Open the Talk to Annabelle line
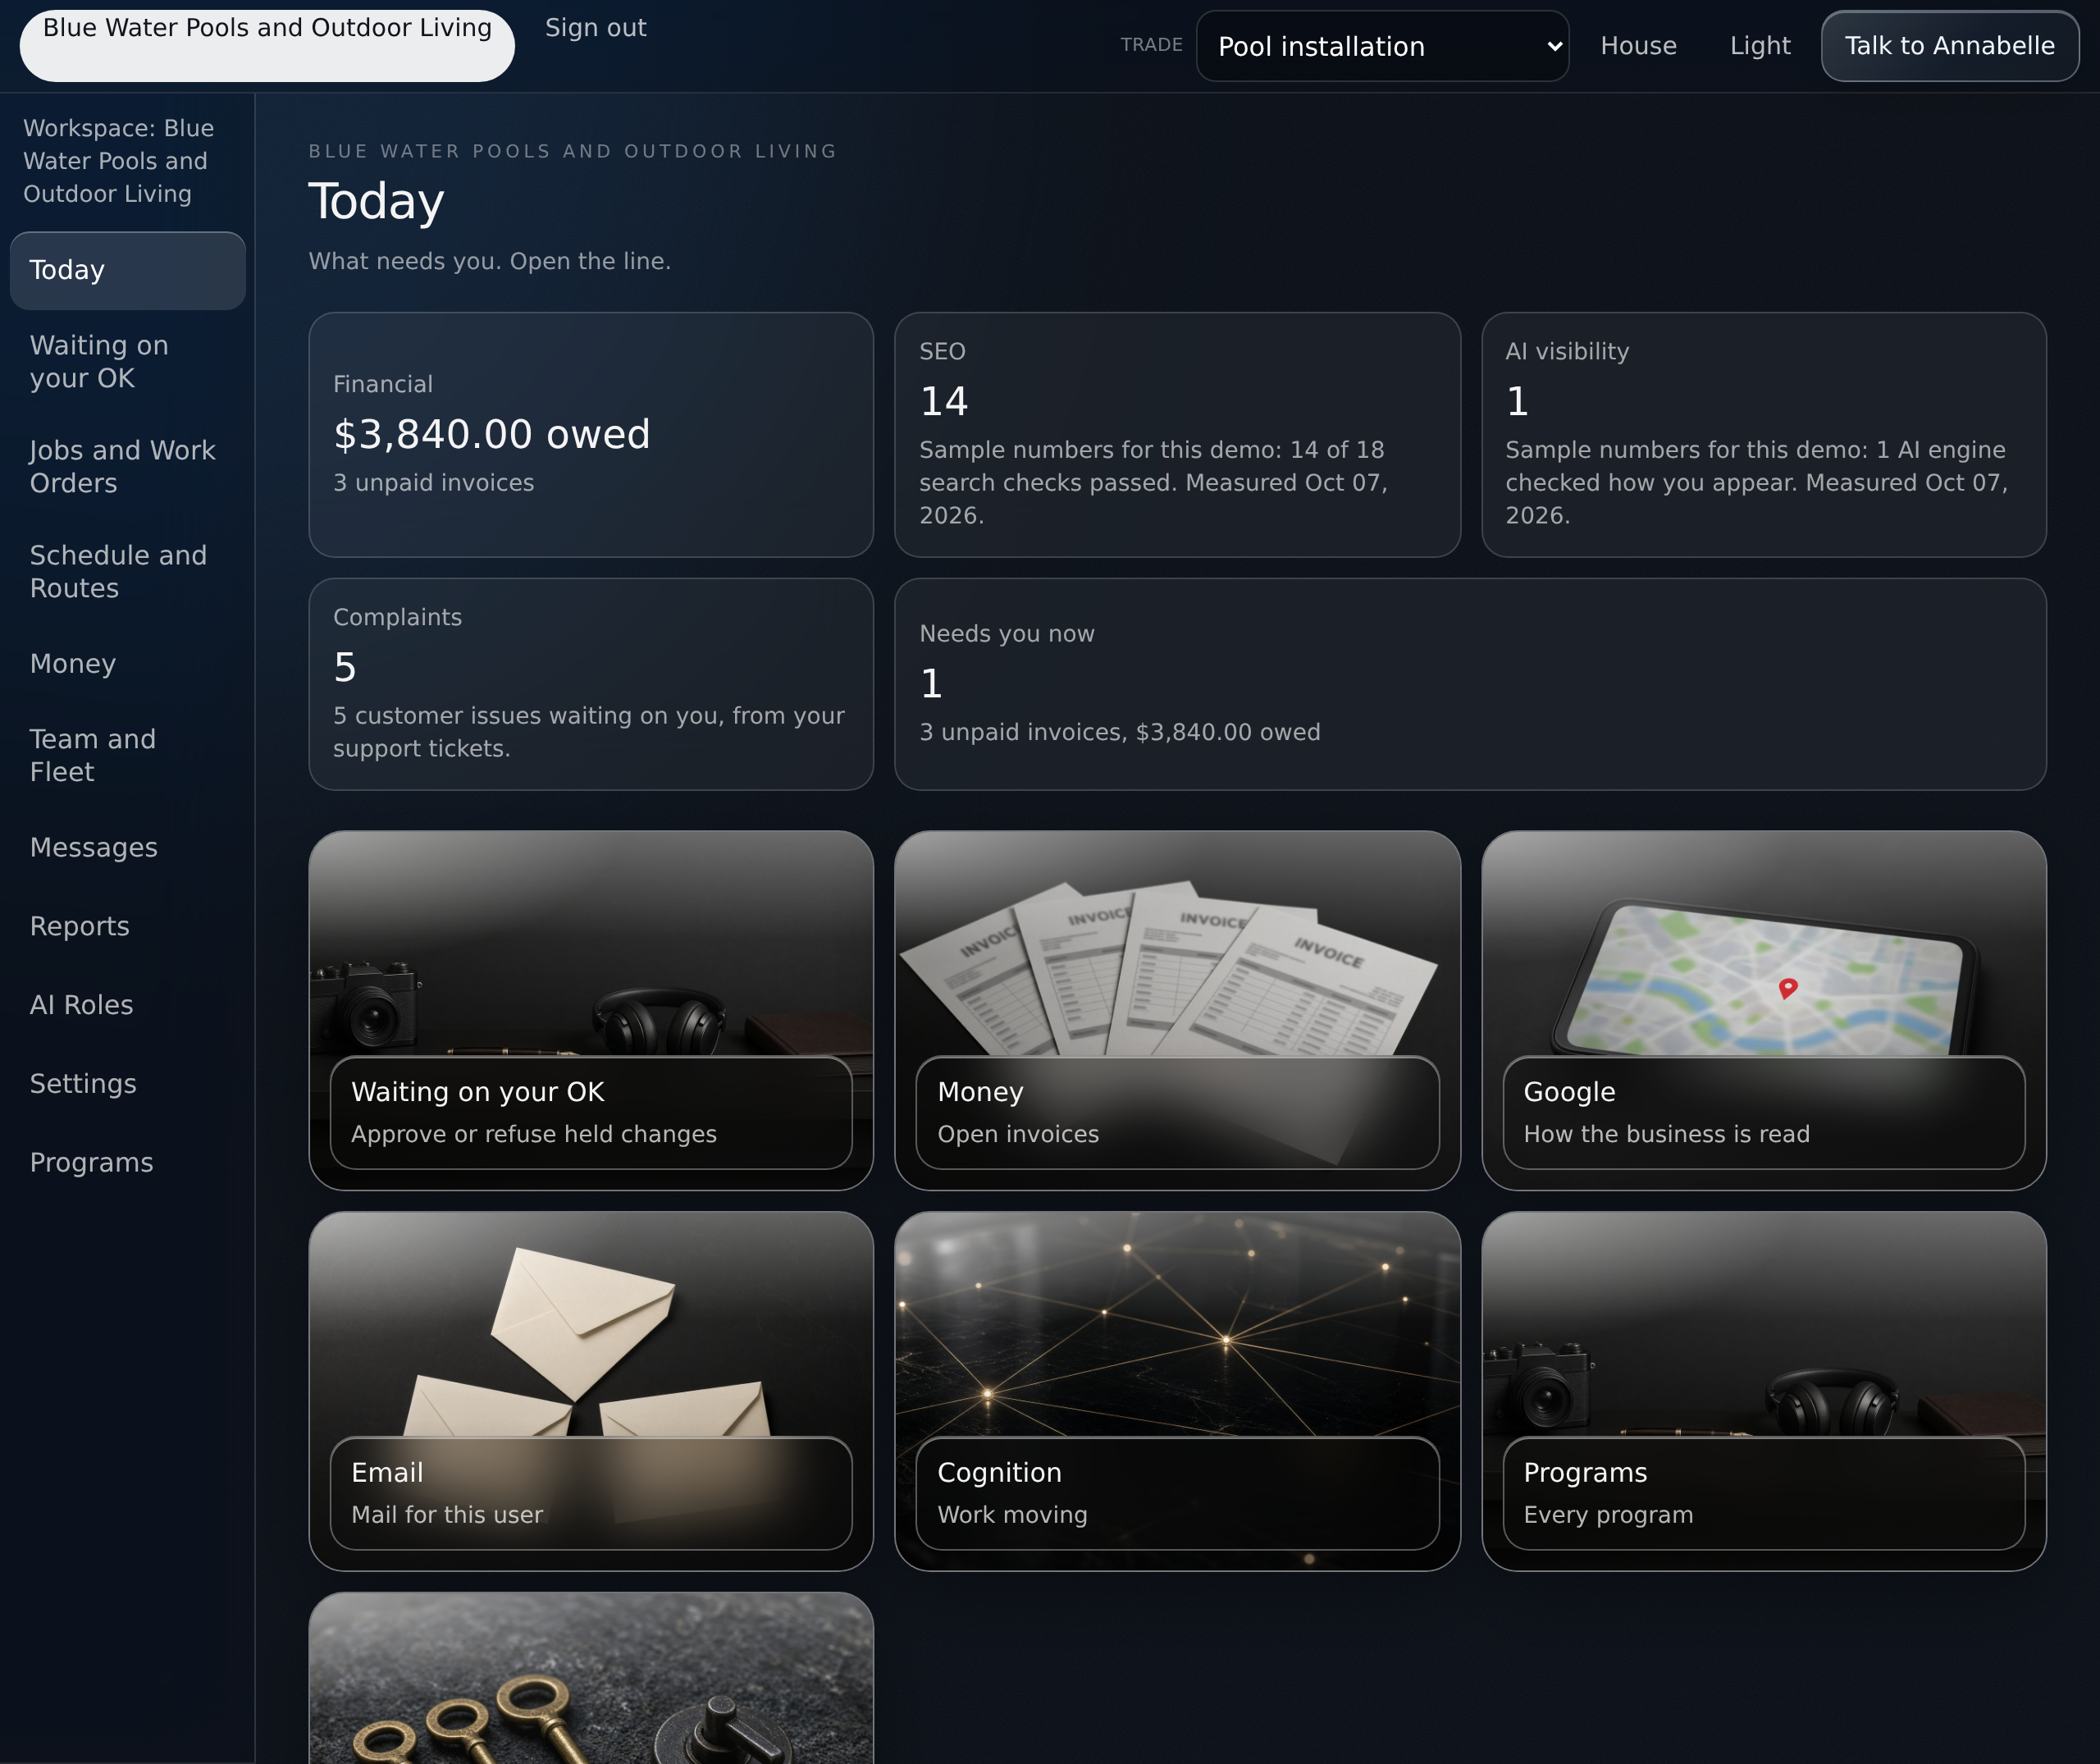 [x=1950, y=46]
